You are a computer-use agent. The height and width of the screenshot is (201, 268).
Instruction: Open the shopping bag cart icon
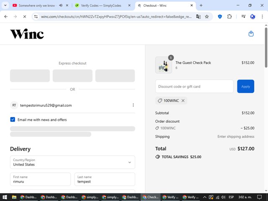tap(251, 33)
